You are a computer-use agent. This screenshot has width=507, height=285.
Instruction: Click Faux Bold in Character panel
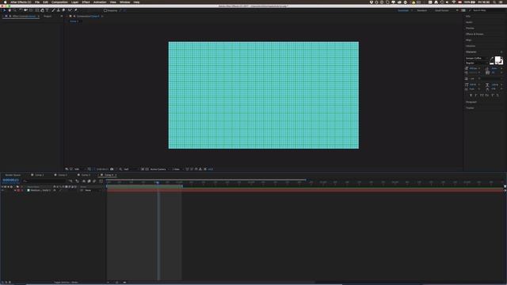(471, 95)
